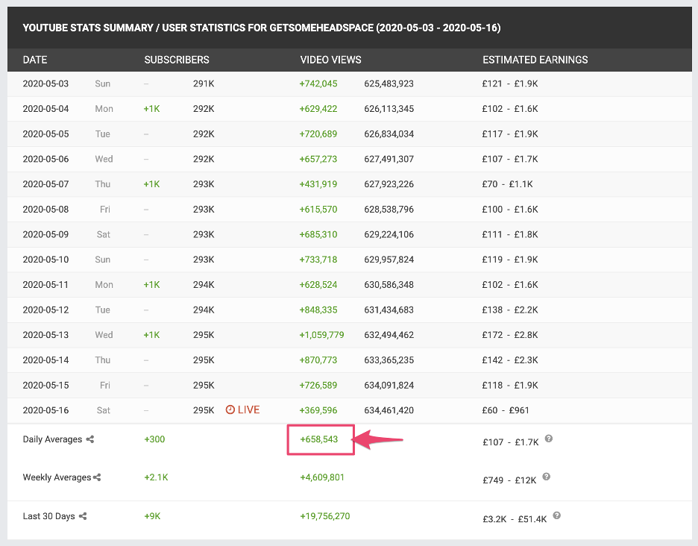
Task: Click the total views figure 629,957,824
Action: 389,260
